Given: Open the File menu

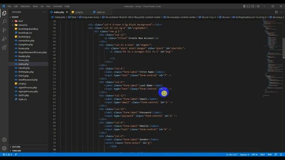Looking at the screenshot, I should 9,6.
